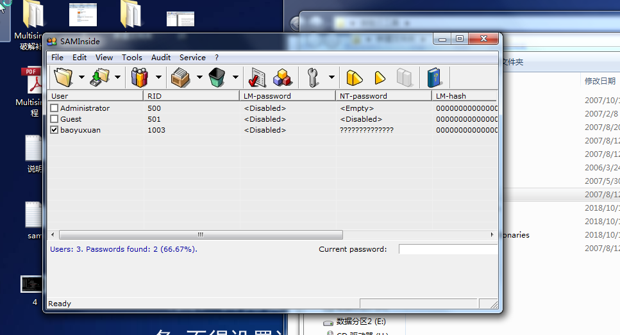Expand the export folder dropdown arrow
620x335 pixels.
pos(117,77)
